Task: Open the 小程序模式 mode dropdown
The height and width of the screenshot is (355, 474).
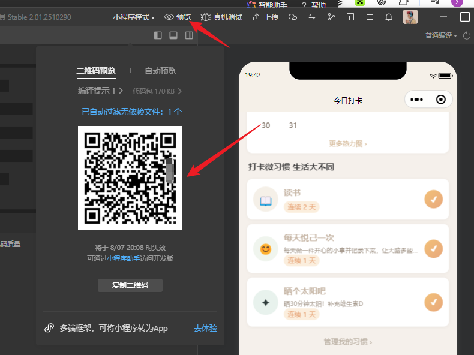Action: point(134,17)
